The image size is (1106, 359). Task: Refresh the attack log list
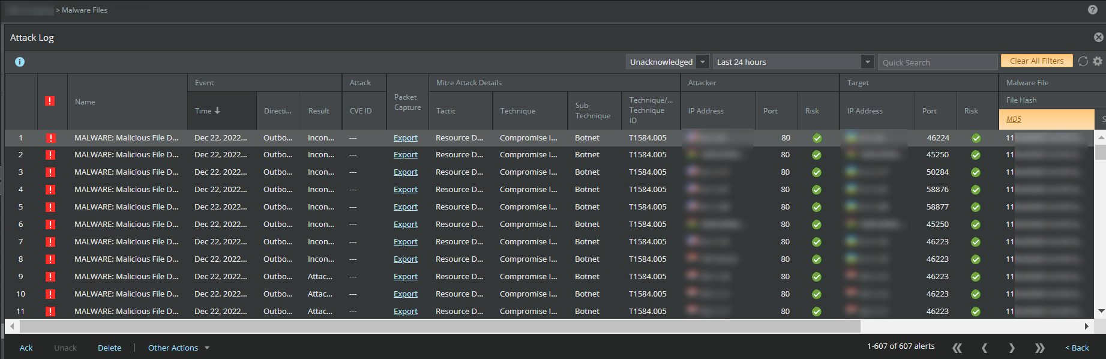[1083, 61]
